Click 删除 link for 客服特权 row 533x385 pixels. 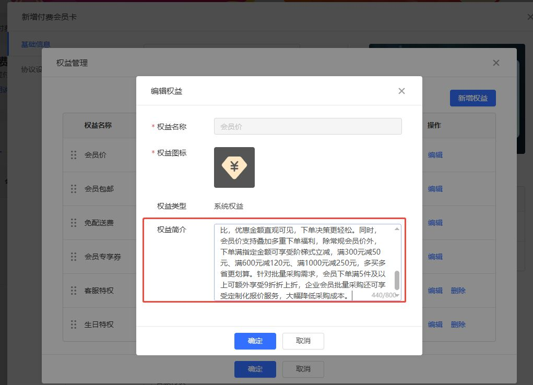click(x=458, y=291)
